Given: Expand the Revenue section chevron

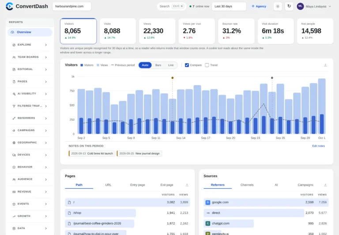Looking at the screenshot, I should click(x=46, y=192).
